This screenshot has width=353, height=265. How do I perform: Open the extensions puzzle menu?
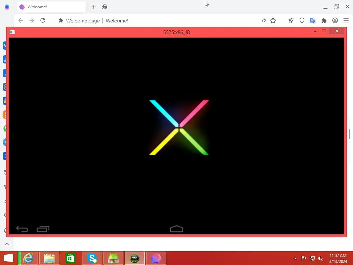pos(324,21)
